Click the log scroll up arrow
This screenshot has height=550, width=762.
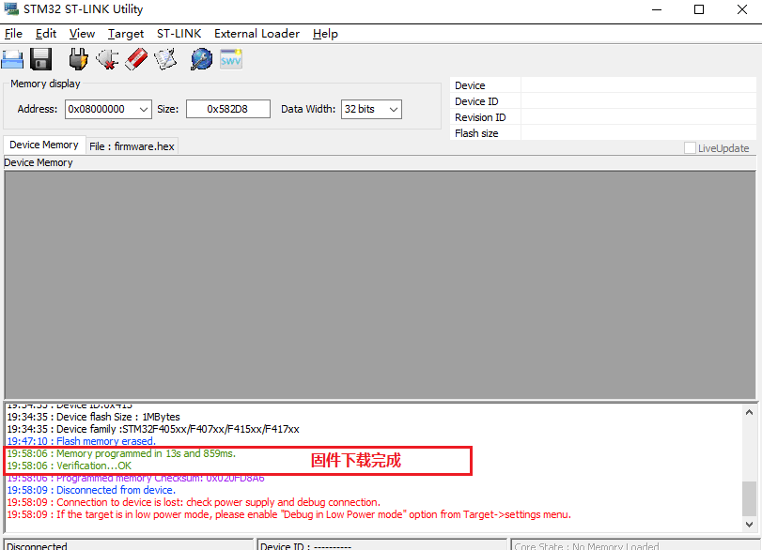[x=749, y=413]
